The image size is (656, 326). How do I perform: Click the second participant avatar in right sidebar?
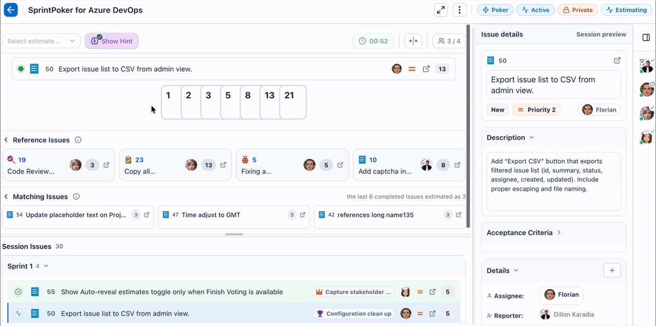[x=647, y=89]
